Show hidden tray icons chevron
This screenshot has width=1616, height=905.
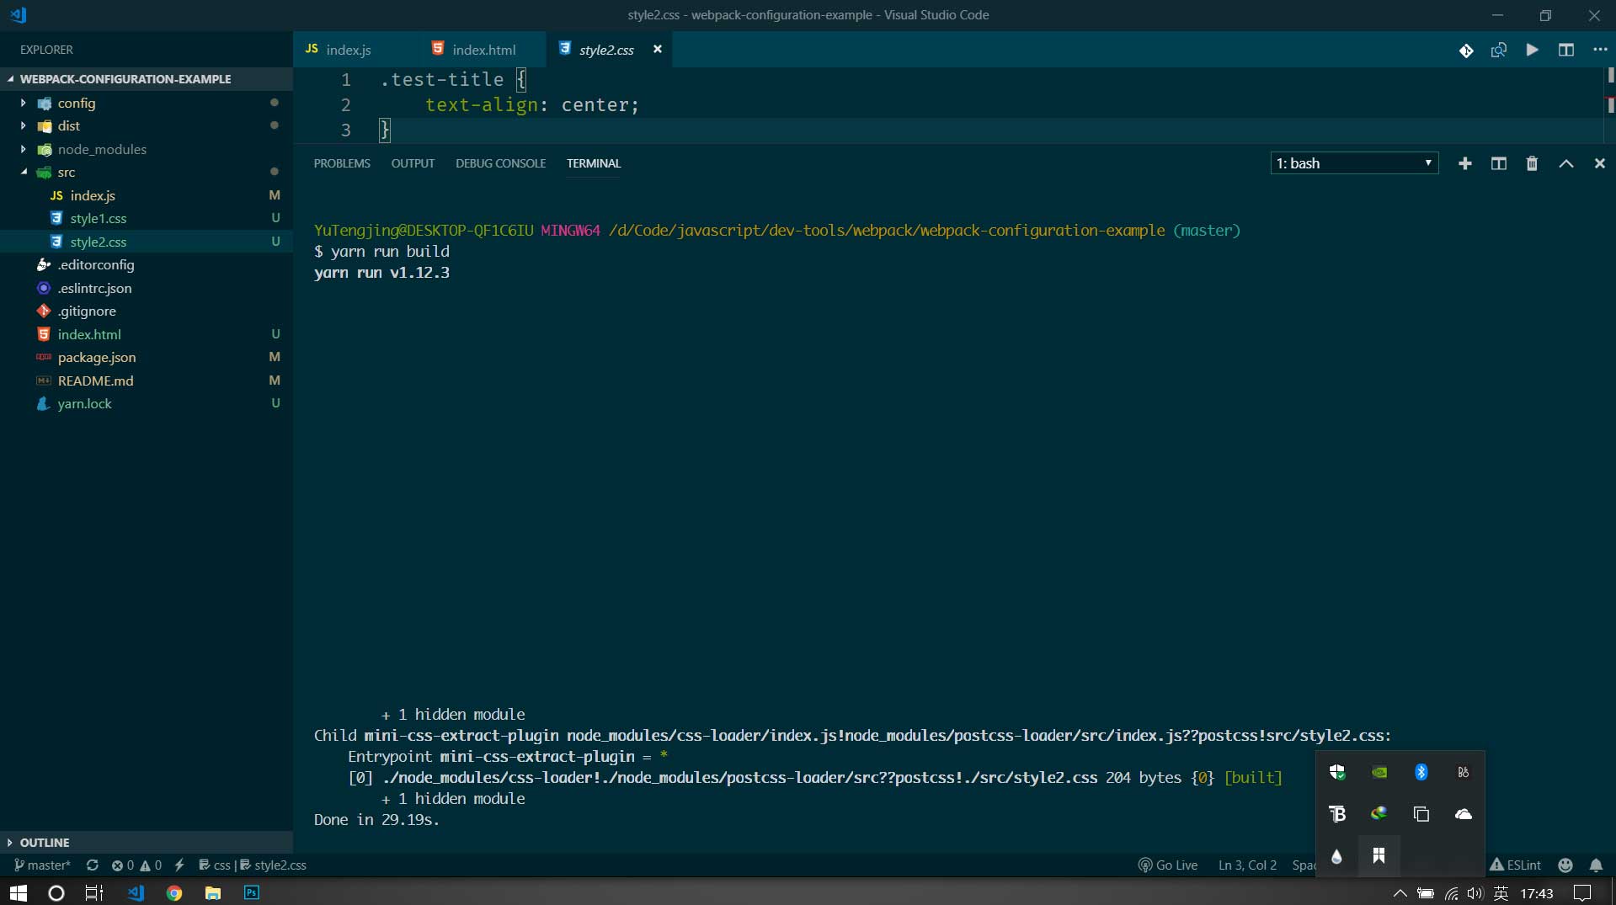tap(1400, 893)
